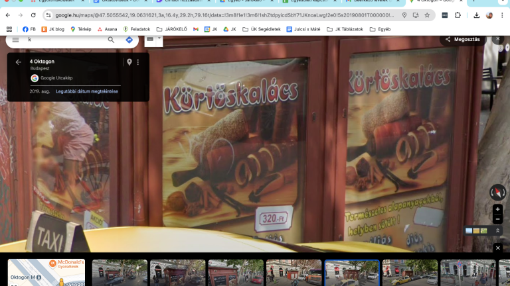Click the Maps search input field
This screenshot has height=286, width=510.
(65, 40)
